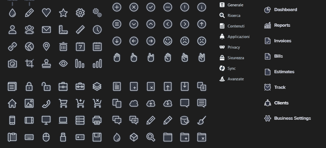Select the star icon
Viewport: 326px width, 148px height.
point(63,12)
